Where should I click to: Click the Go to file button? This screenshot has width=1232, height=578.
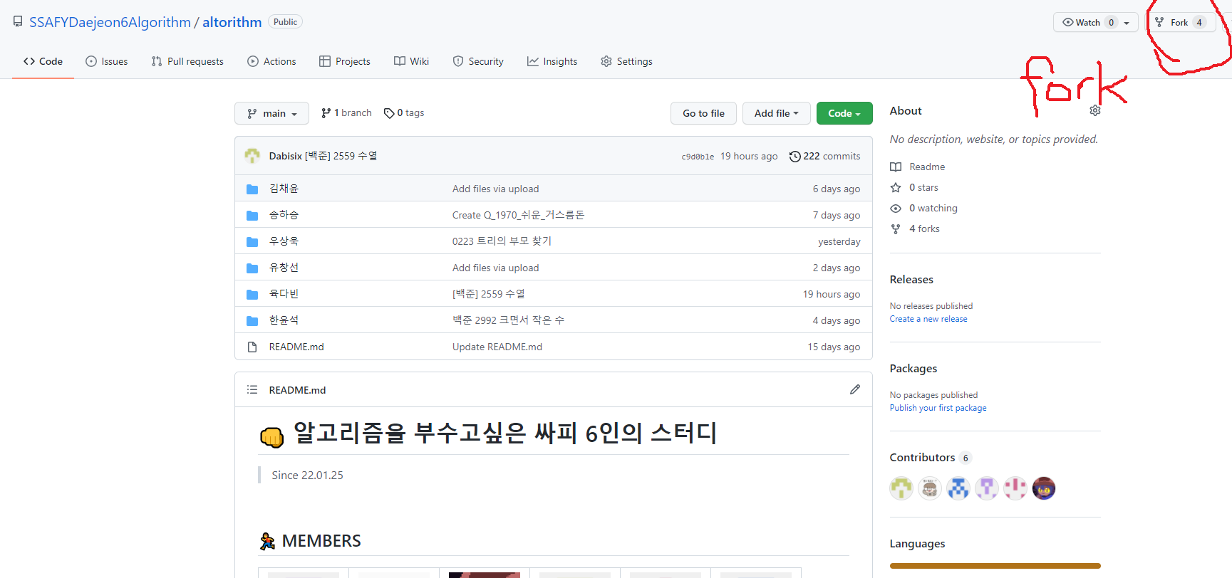pos(703,113)
